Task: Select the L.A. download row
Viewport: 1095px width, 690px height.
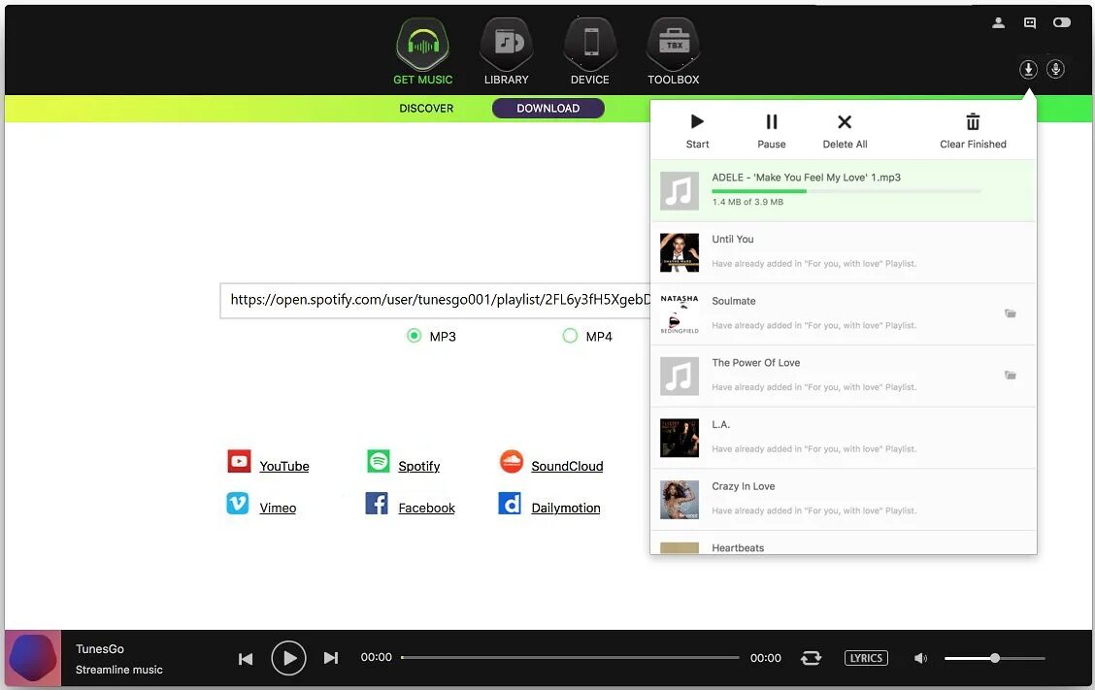Action: coord(843,438)
